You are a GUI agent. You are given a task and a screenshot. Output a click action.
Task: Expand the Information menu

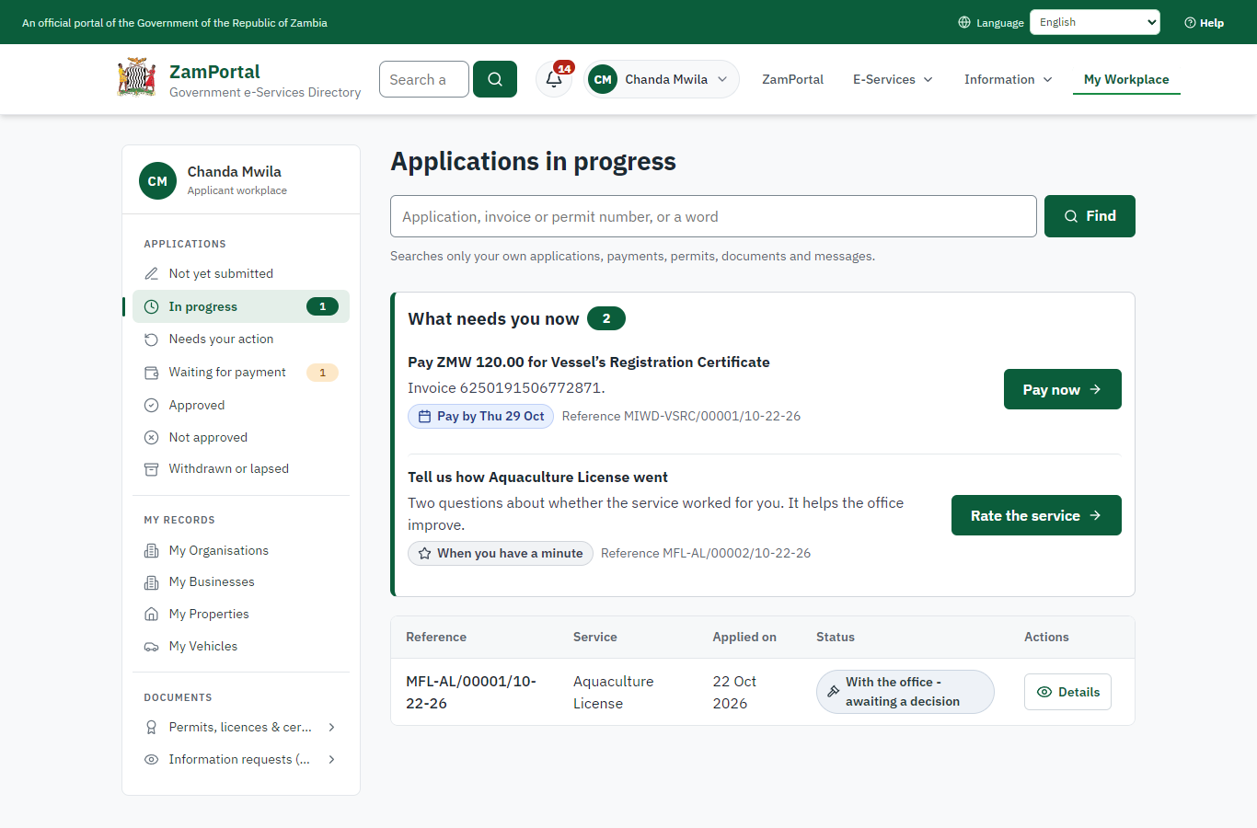(x=1008, y=79)
